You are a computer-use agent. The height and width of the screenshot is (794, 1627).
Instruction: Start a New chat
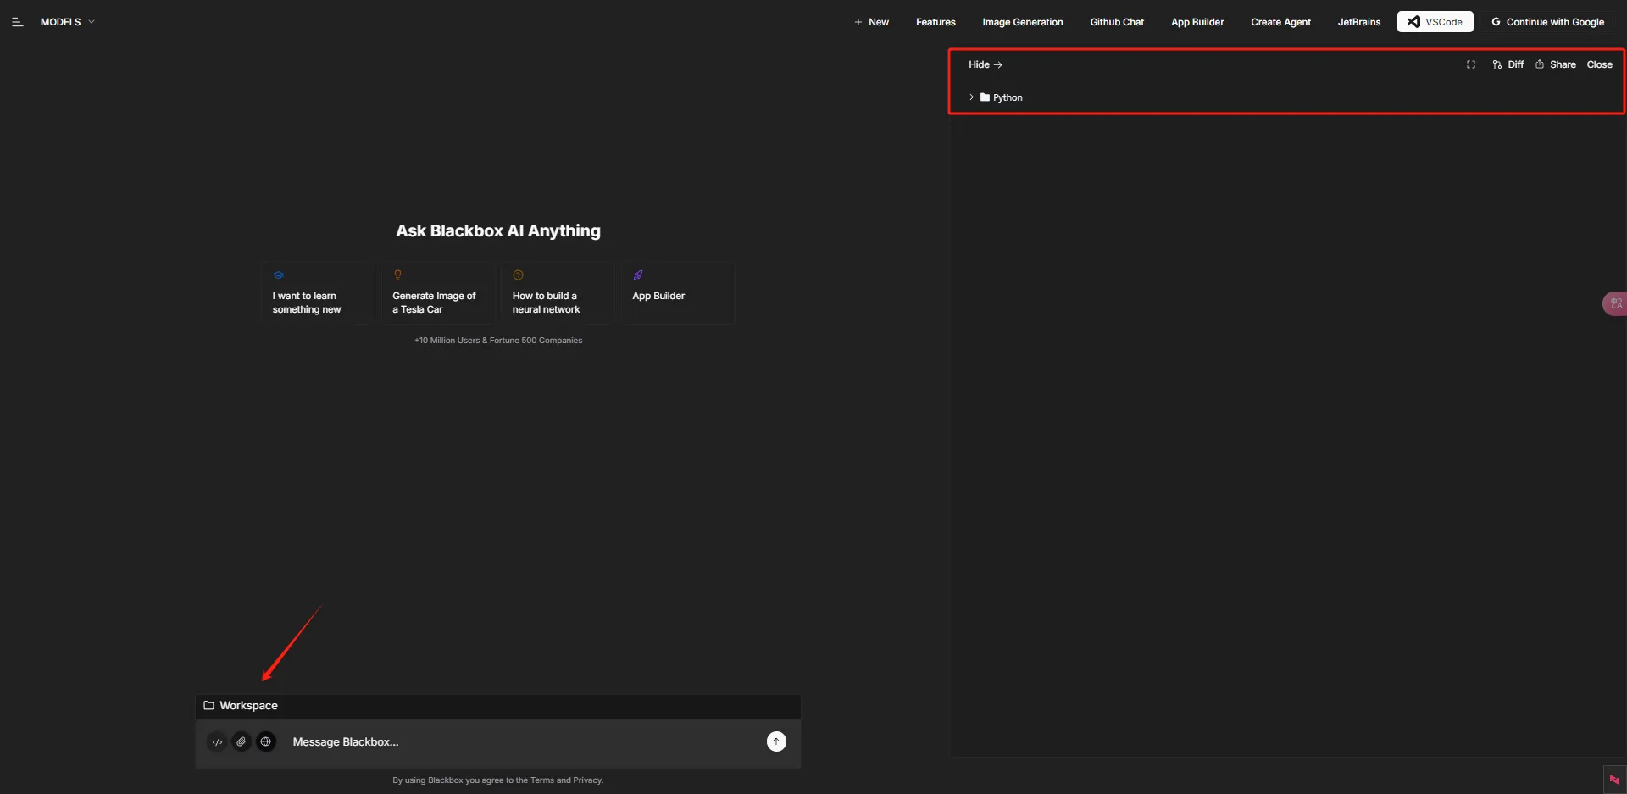[x=871, y=22]
